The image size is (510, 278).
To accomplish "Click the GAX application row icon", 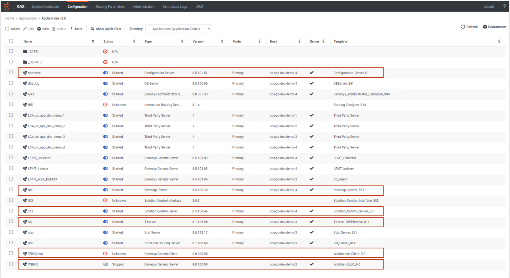I will [x=25, y=94].
